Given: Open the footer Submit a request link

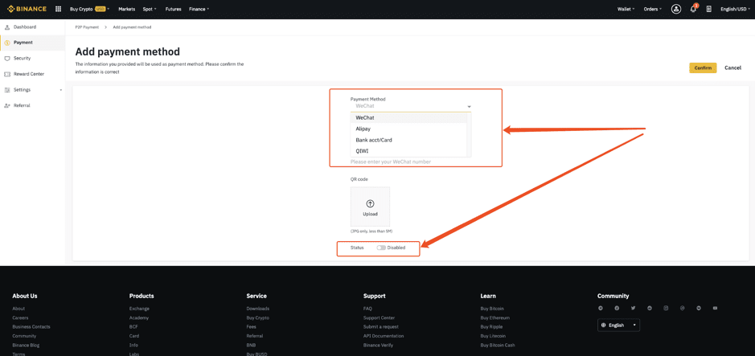Looking at the screenshot, I should [x=381, y=327].
